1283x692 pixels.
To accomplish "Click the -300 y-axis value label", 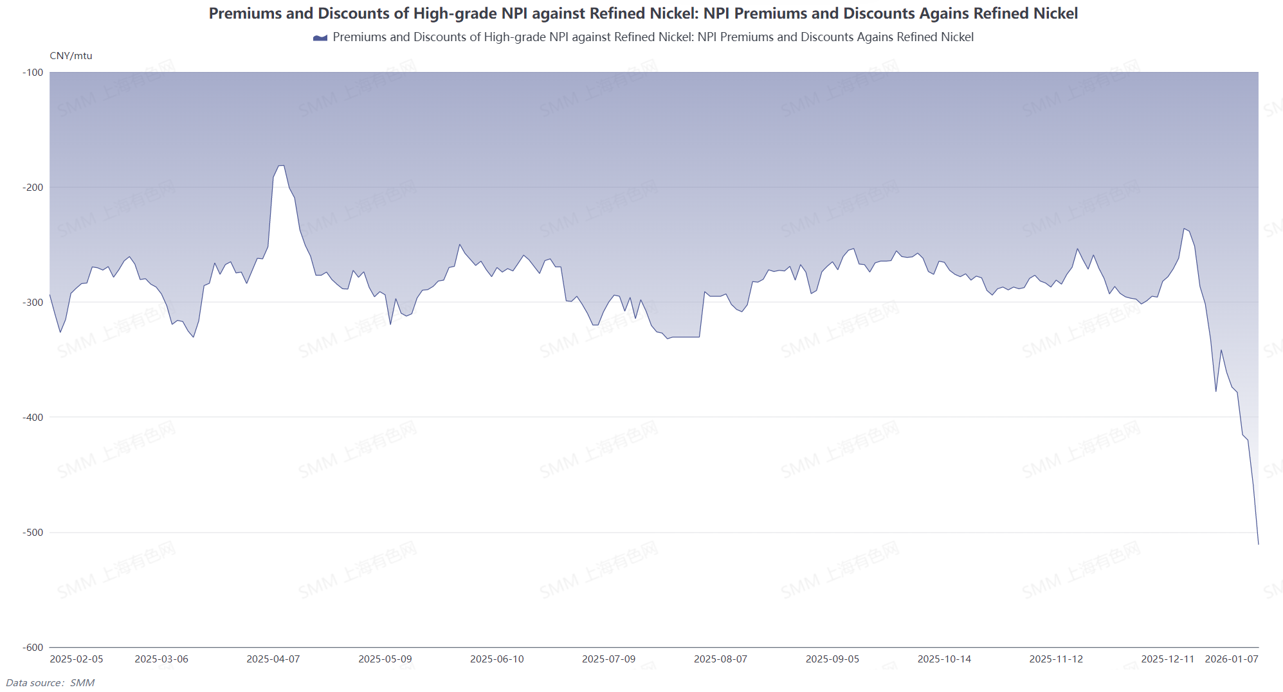I will tap(33, 303).
